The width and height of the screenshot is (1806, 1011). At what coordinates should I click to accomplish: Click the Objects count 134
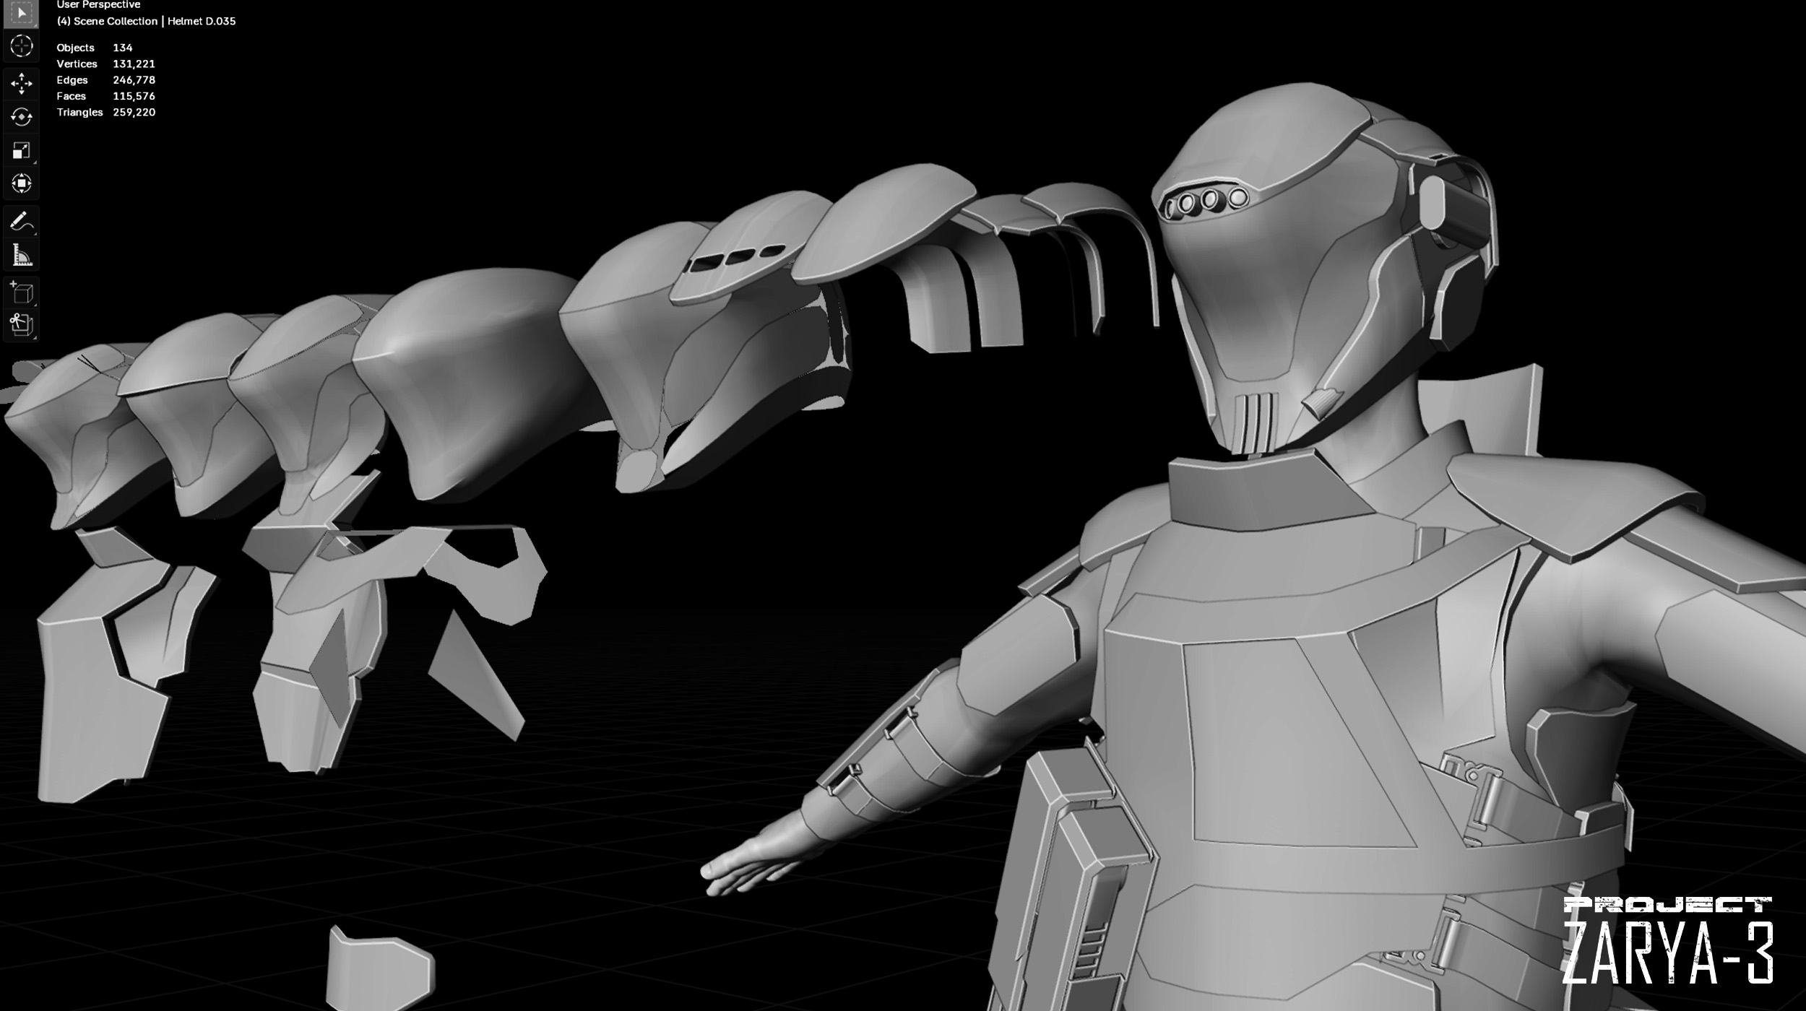click(122, 48)
